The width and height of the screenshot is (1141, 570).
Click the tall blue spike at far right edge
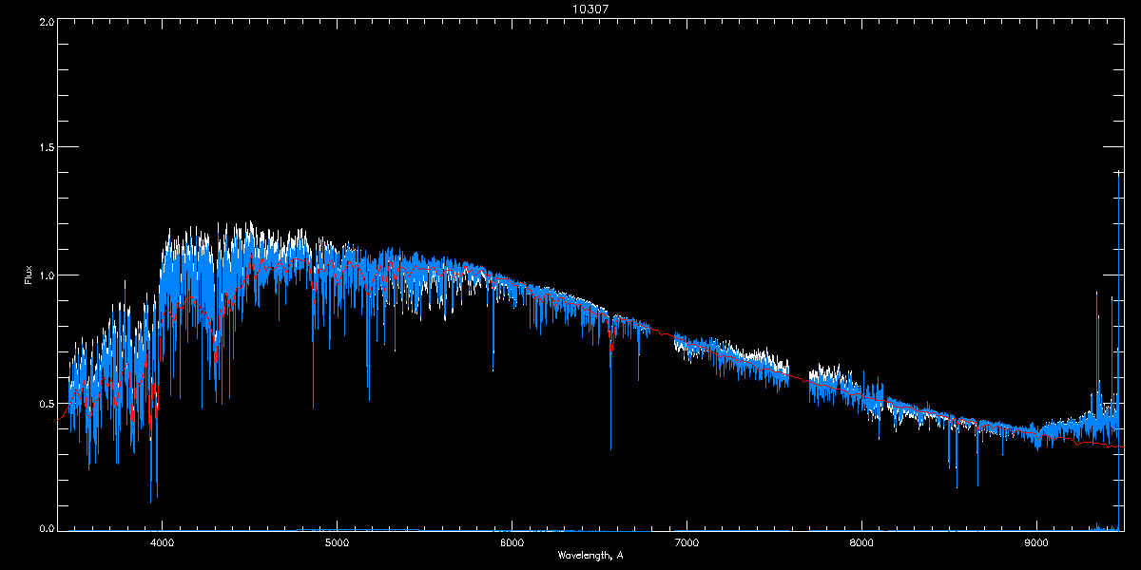[1118, 285]
